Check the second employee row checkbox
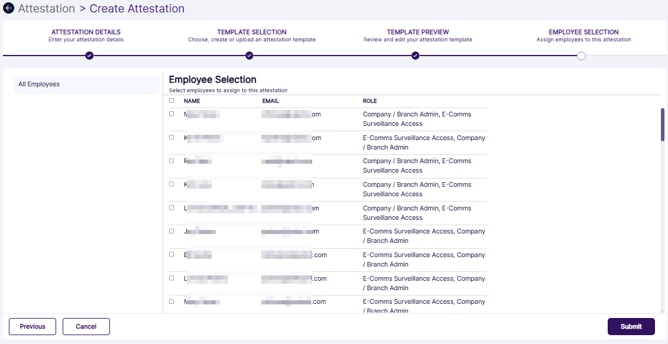668x344 pixels. click(171, 137)
